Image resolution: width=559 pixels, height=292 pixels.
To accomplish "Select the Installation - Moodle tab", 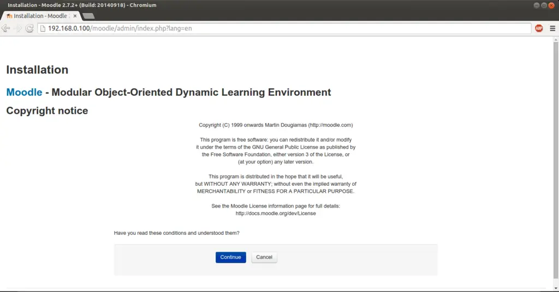I will click(40, 16).
